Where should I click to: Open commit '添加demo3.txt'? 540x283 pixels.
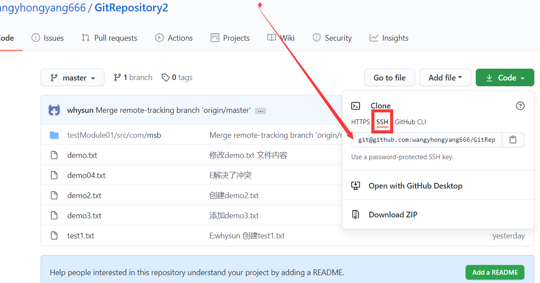point(234,216)
